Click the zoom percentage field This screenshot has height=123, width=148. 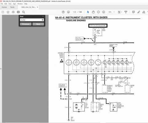point(110,12)
